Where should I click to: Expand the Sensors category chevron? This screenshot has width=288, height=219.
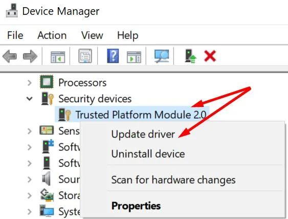pos(30,131)
